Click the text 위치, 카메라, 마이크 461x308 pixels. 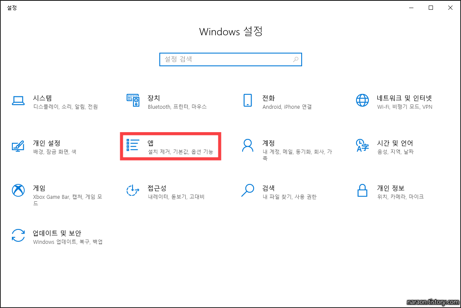pos(400,197)
